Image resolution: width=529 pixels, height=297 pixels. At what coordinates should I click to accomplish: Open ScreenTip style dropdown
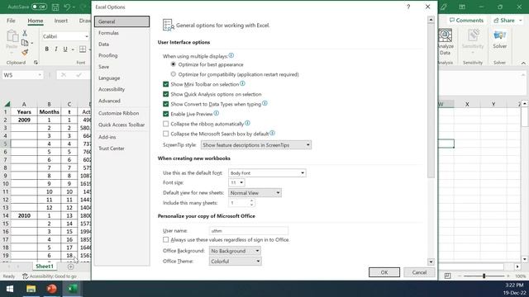pyautogui.click(x=256, y=145)
